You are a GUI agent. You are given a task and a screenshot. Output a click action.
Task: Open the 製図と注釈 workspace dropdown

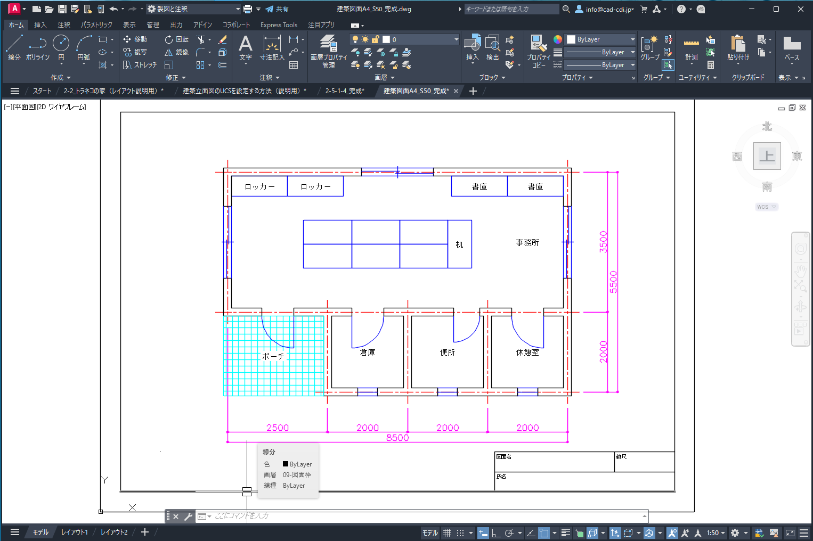(194, 9)
